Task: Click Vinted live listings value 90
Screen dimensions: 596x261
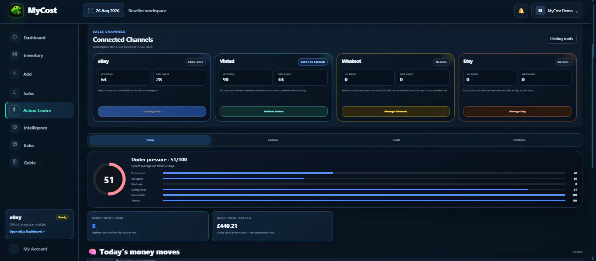Action: [226, 80]
